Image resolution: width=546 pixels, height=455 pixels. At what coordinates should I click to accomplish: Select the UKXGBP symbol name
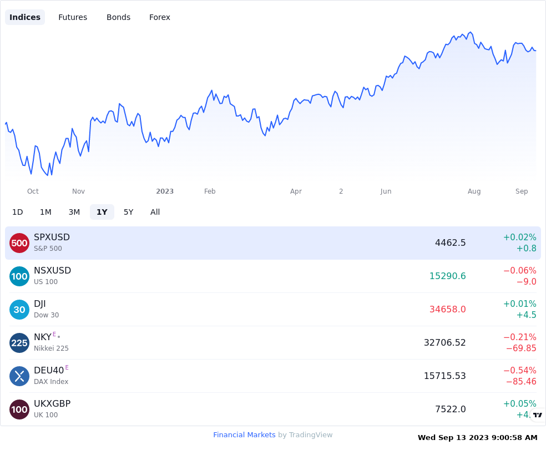52,403
